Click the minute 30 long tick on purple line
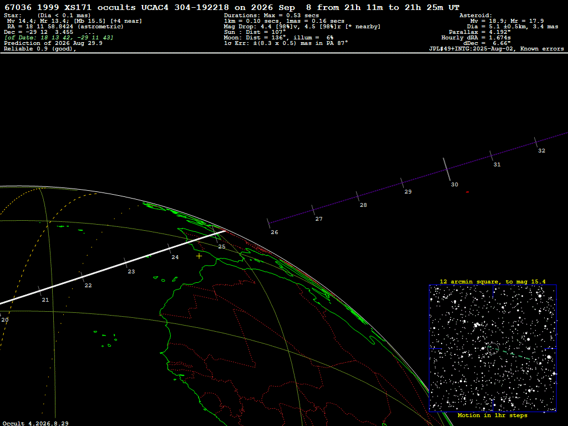Screen dimensions: 568x426 click(447, 169)
